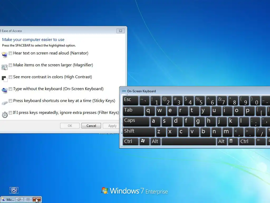Restore the minimized Mic... window
This screenshot has width=270, height=203.
click(x=19, y=200)
